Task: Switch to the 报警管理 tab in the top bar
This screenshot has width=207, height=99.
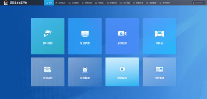Action: tap(138, 3)
